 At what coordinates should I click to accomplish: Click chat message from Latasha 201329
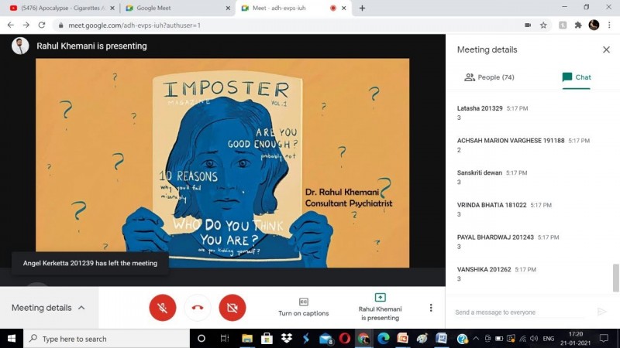[493, 113]
